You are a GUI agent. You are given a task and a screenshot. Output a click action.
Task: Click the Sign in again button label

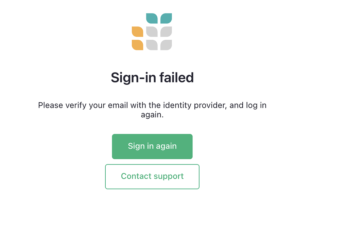(152, 146)
